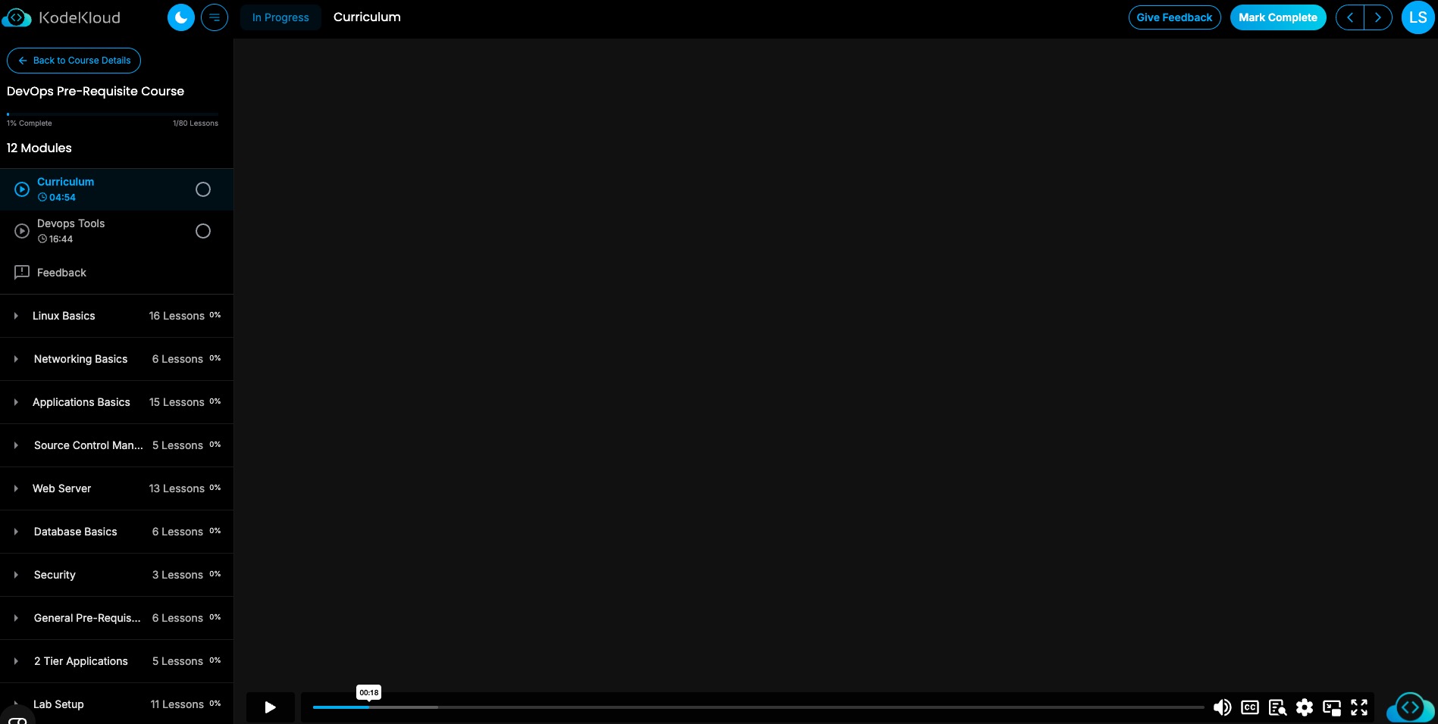1438x724 pixels.
Task: Expand the General Pre-Requisites module
Action: [x=117, y=618]
